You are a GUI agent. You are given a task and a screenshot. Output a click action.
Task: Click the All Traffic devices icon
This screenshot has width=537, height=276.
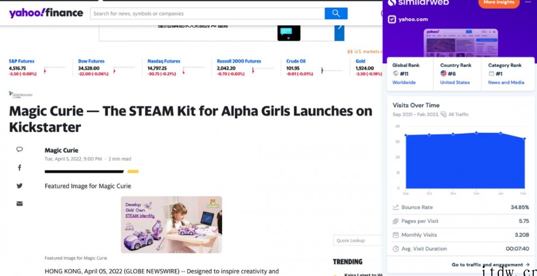click(444, 114)
